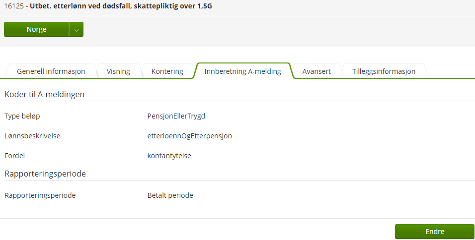Screen dimensions: 475x240
Task: Click the Endre button
Action: click(435, 232)
